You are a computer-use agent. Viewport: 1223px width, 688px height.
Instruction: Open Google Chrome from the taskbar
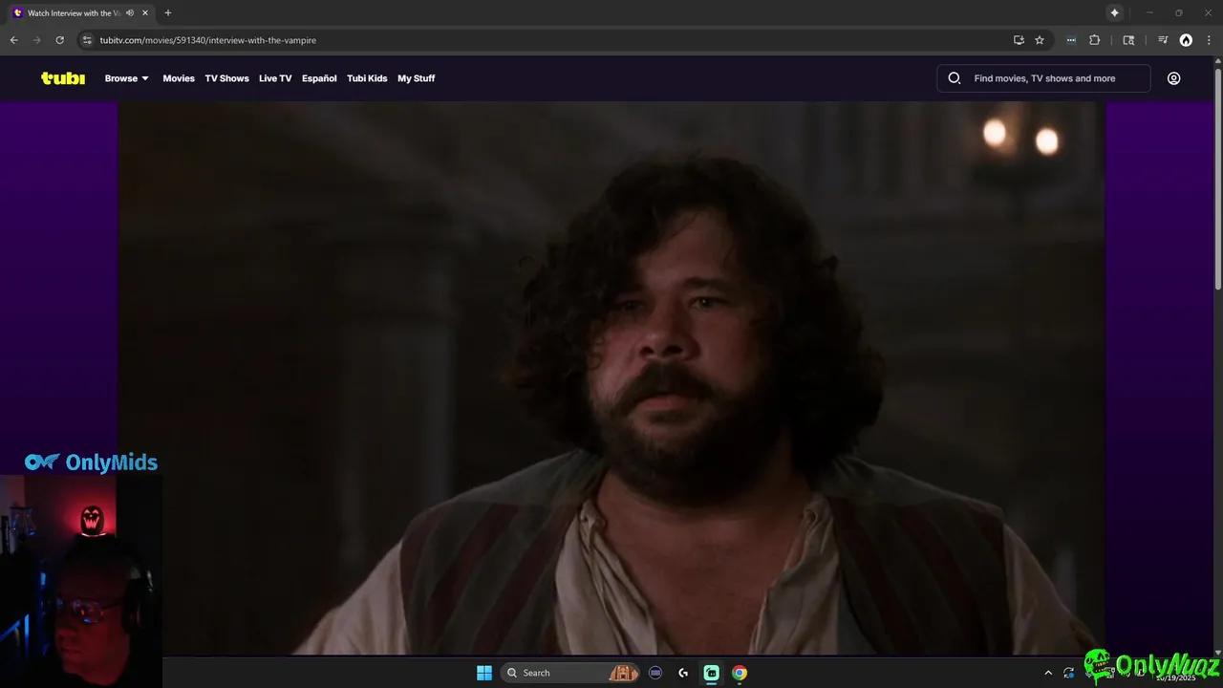click(740, 673)
